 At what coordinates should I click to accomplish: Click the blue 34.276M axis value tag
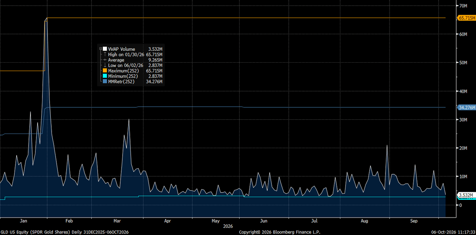(466, 107)
